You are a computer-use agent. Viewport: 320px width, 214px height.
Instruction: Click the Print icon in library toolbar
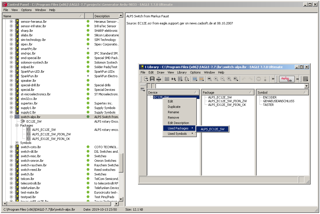pos(159,79)
